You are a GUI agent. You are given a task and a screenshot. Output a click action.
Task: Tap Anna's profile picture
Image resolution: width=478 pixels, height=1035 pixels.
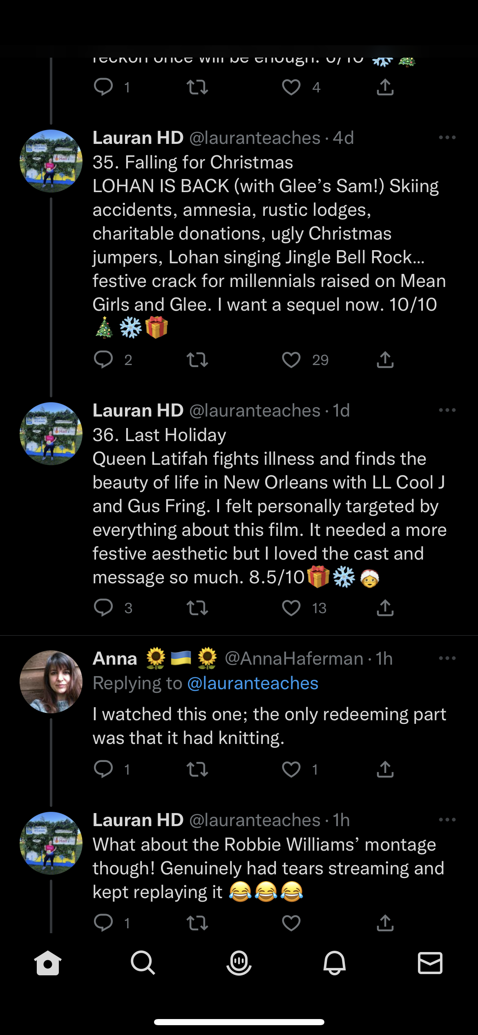pyautogui.click(x=51, y=682)
